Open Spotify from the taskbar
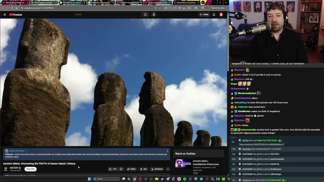The width and height of the screenshot is (324, 182). tap(185, 179)
